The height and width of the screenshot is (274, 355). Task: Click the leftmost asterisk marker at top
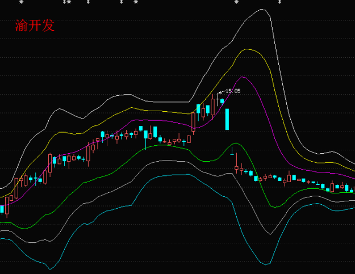22,2
